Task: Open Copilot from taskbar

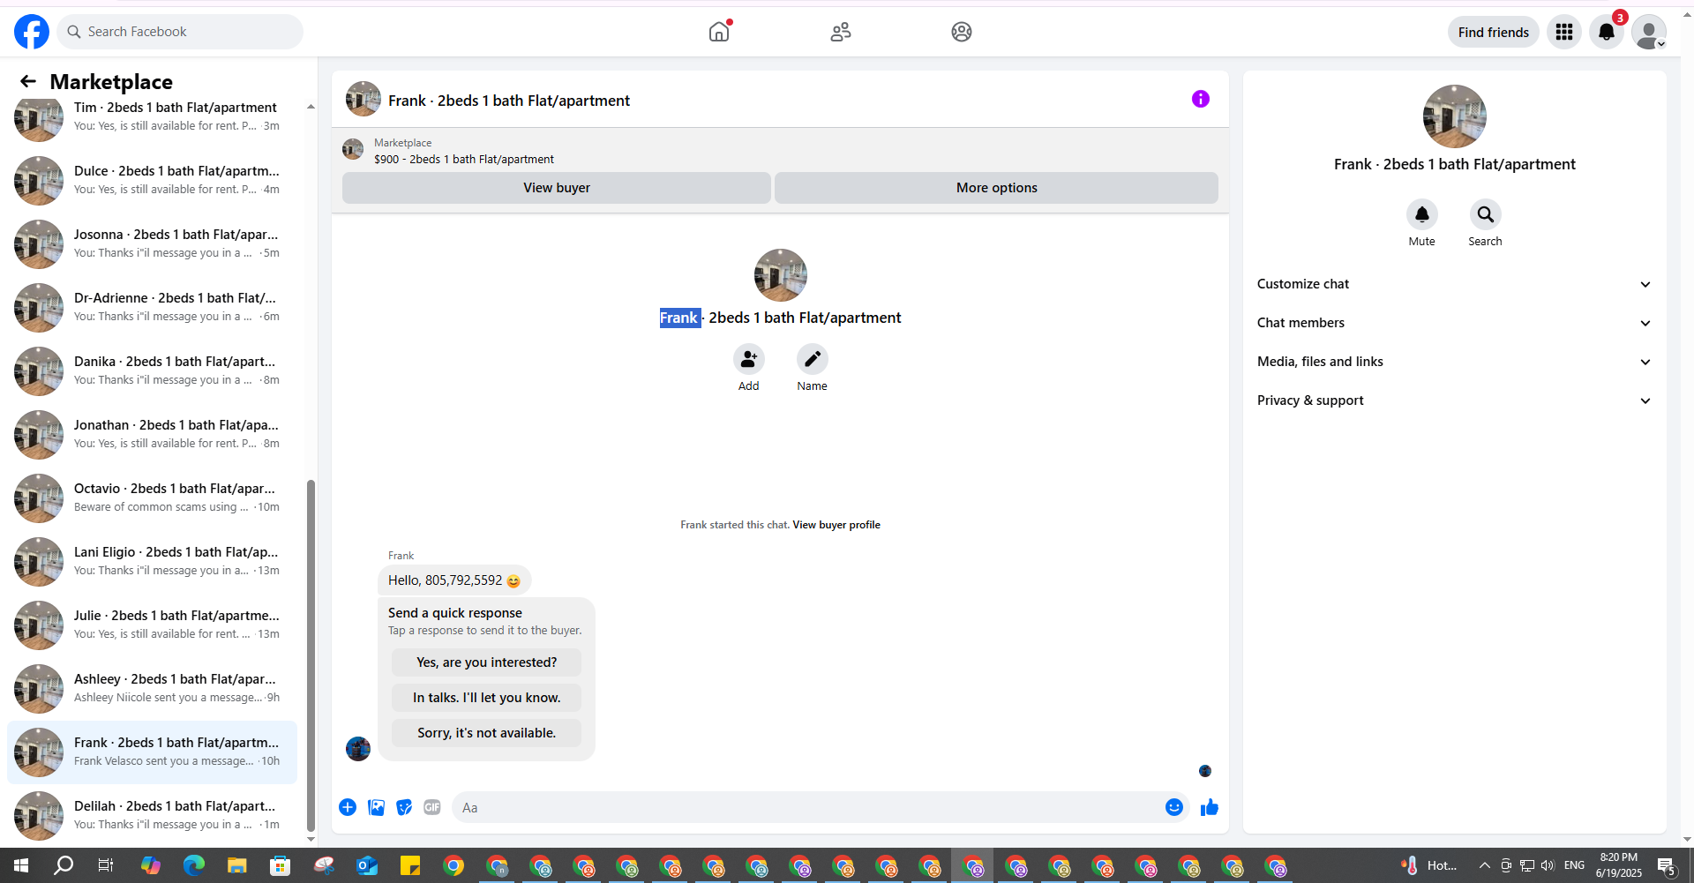Action: [151, 865]
